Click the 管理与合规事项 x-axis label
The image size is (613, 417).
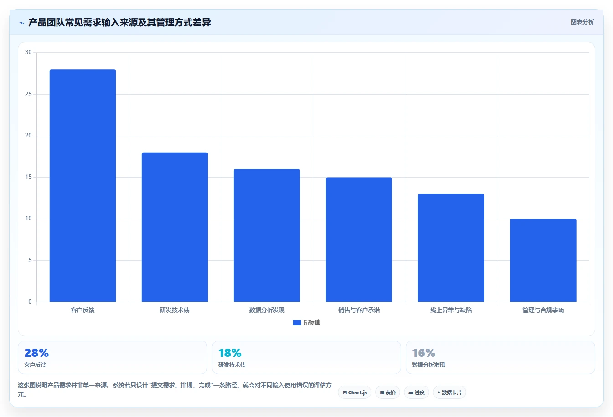[x=543, y=310]
